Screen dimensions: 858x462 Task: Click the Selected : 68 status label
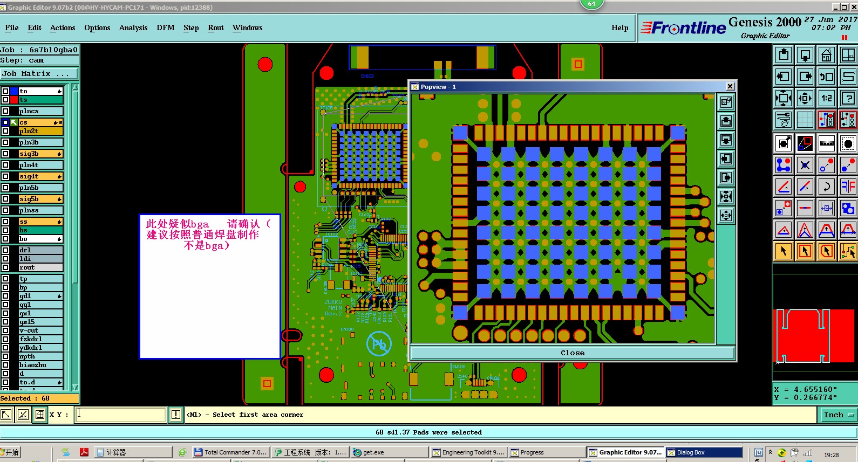tap(39, 398)
